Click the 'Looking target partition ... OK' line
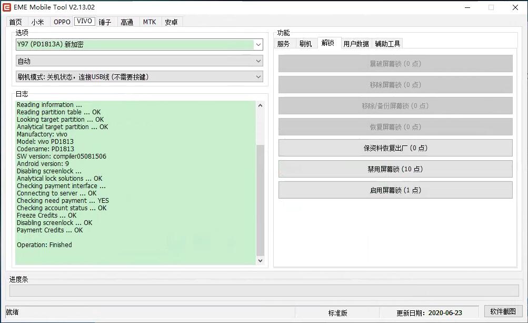This screenshot has height=323, width=528. click(61, 120)
